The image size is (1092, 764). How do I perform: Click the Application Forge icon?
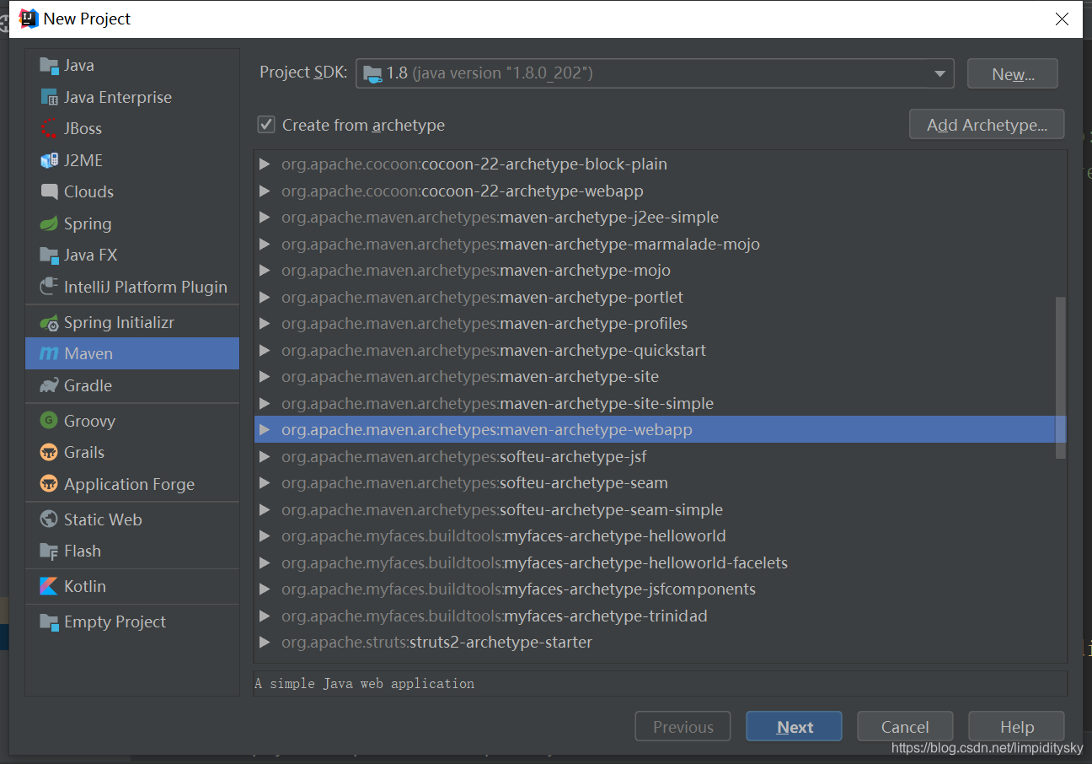click(49, 484)
